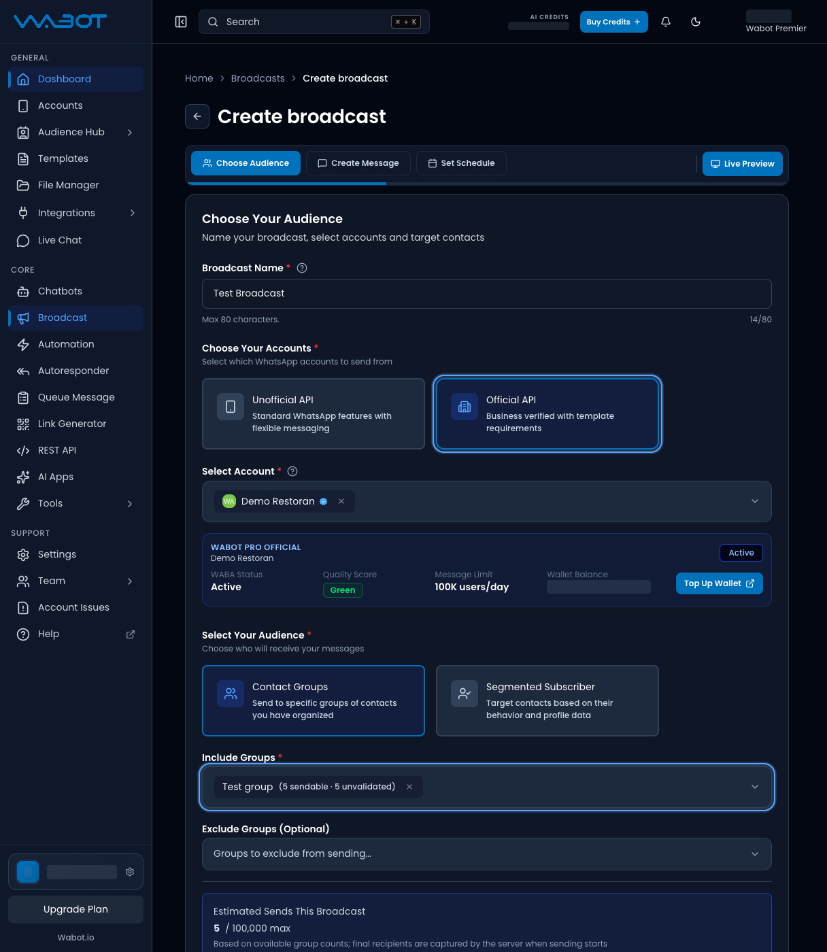Open Dashboard from sidebar
The width and height of the screenshot is (827, 952).
tap(76, 79)
